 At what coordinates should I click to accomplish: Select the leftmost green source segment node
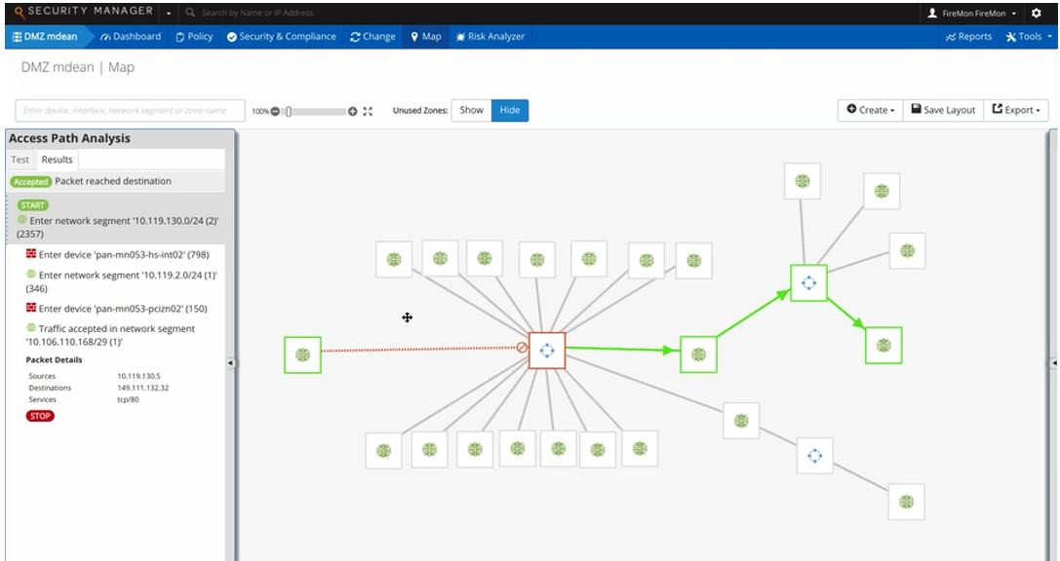click(302, 355)
